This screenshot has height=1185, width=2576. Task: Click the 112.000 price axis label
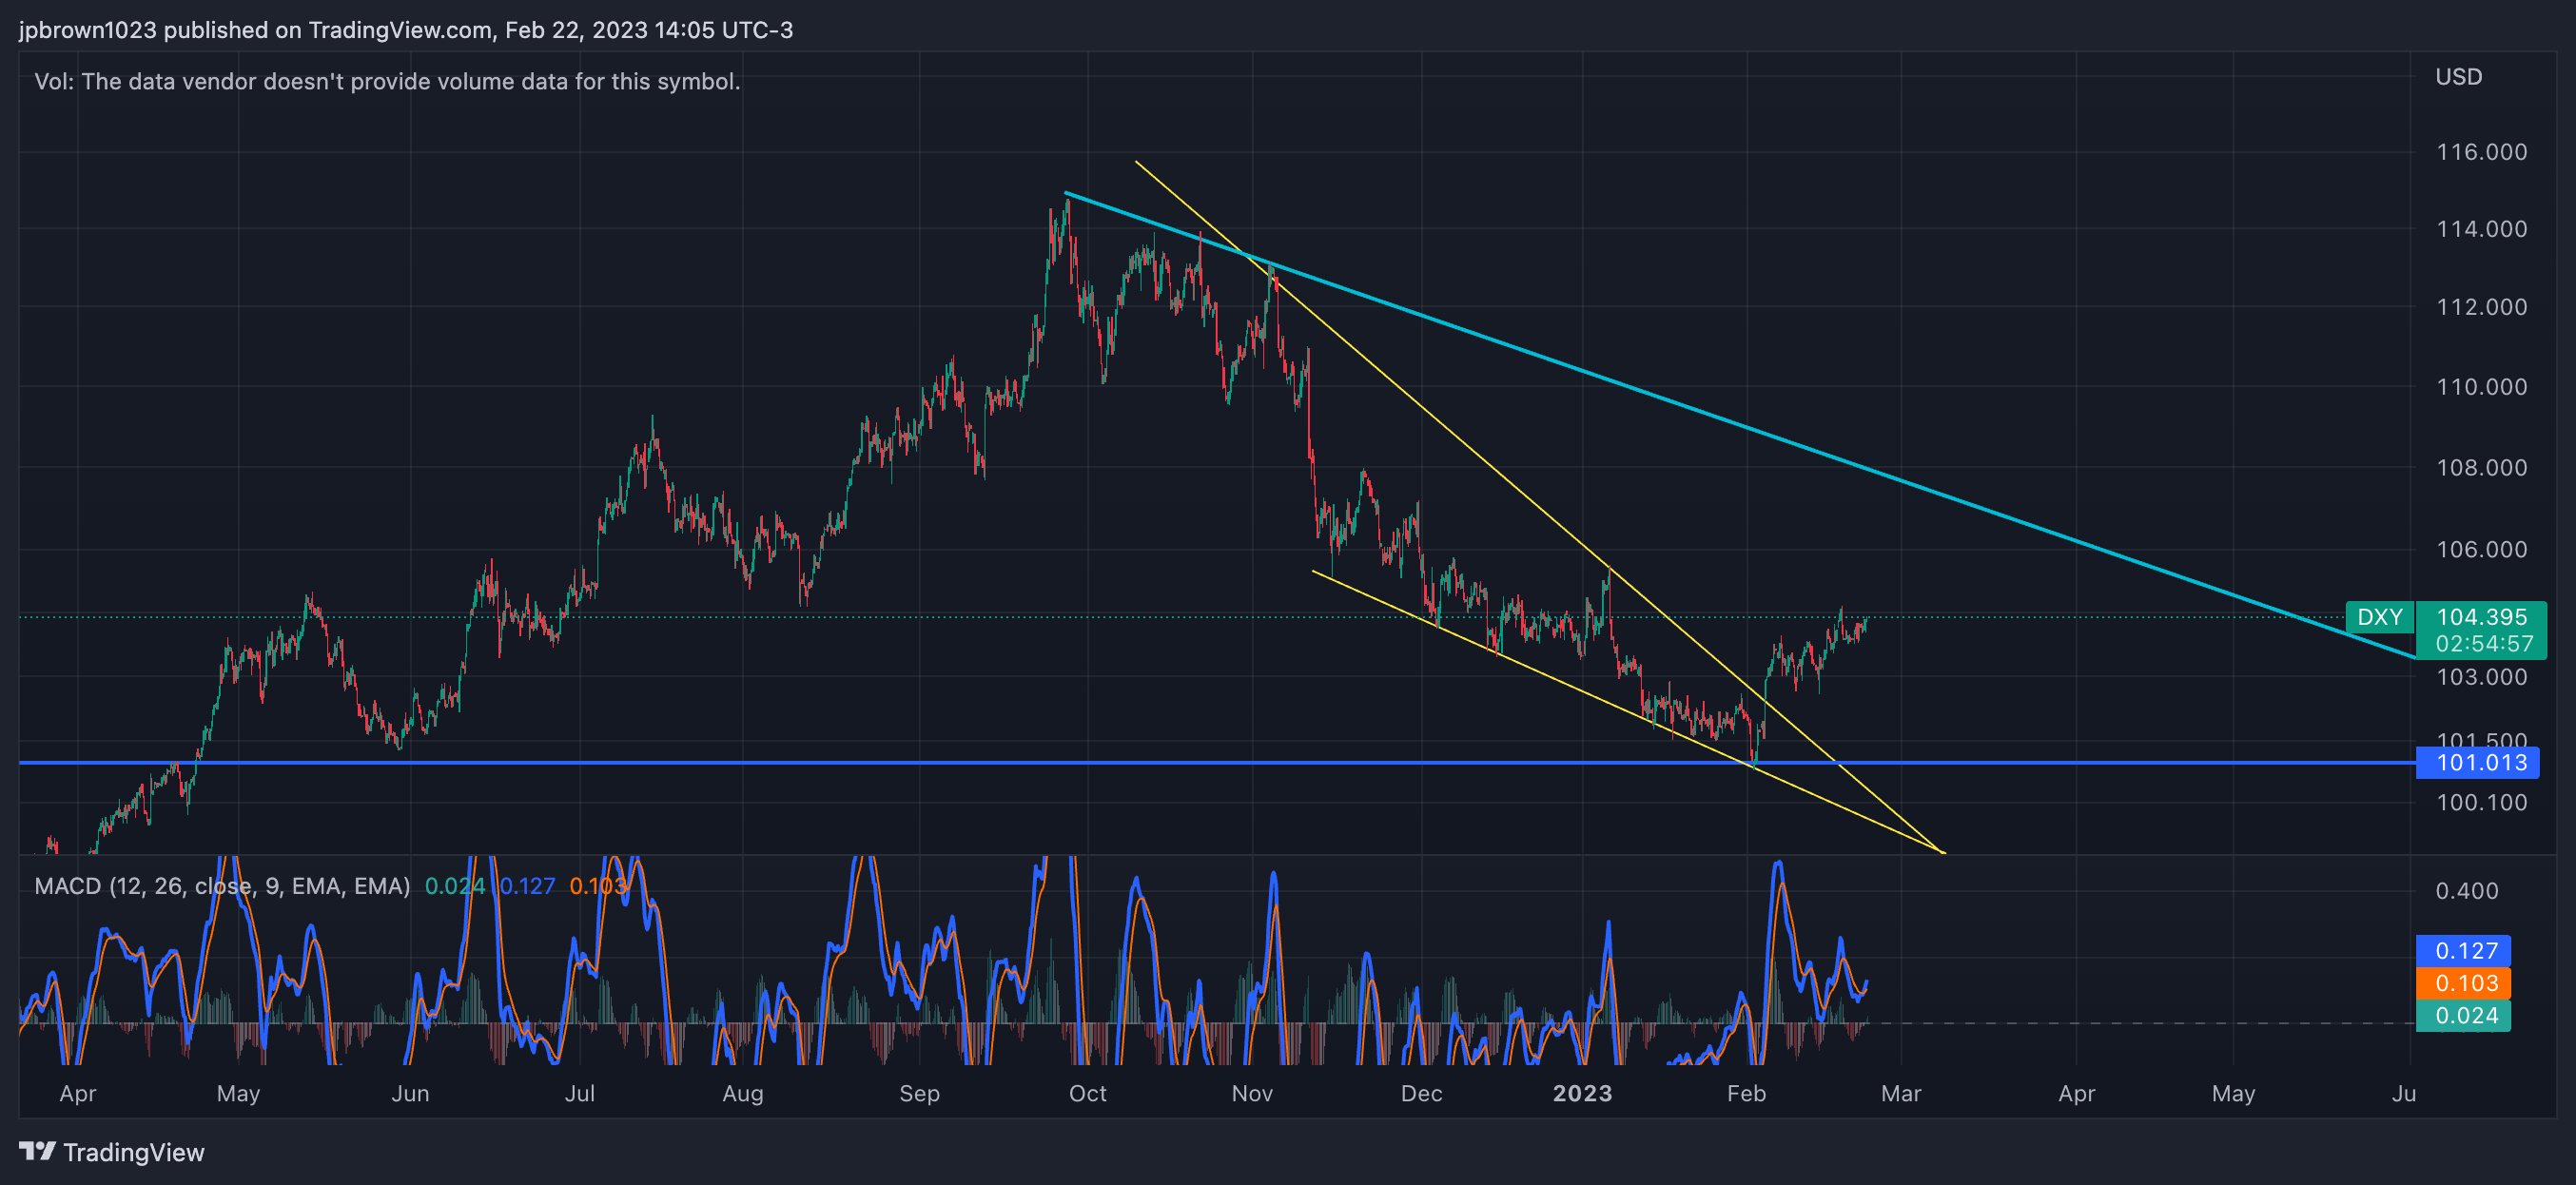pos(2481,307)
